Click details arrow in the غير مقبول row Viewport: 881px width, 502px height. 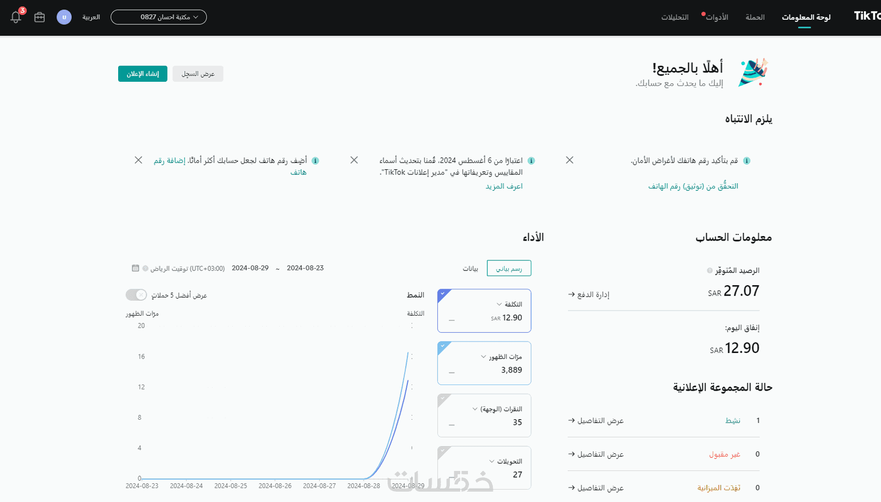pos(572,454)
